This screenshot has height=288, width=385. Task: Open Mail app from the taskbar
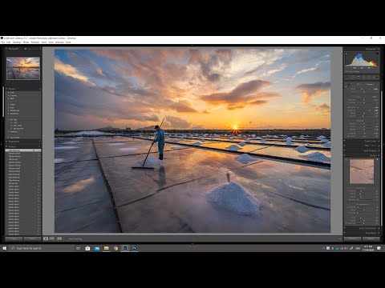pyautogui.click(x=97, y=248)
